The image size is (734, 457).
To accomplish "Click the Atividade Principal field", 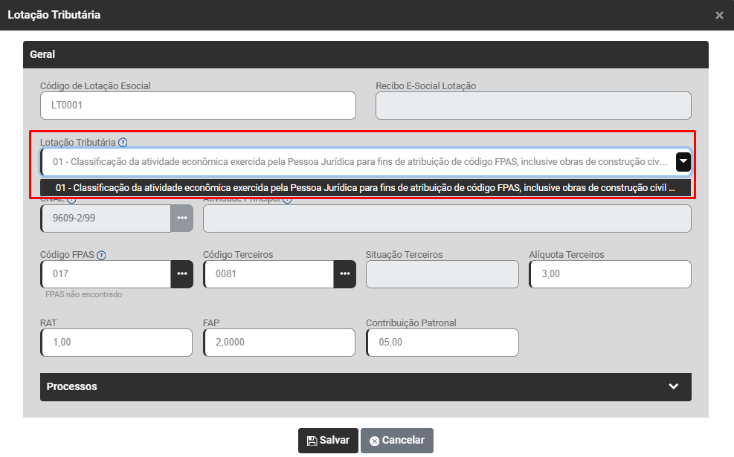I will coord(447,218).
